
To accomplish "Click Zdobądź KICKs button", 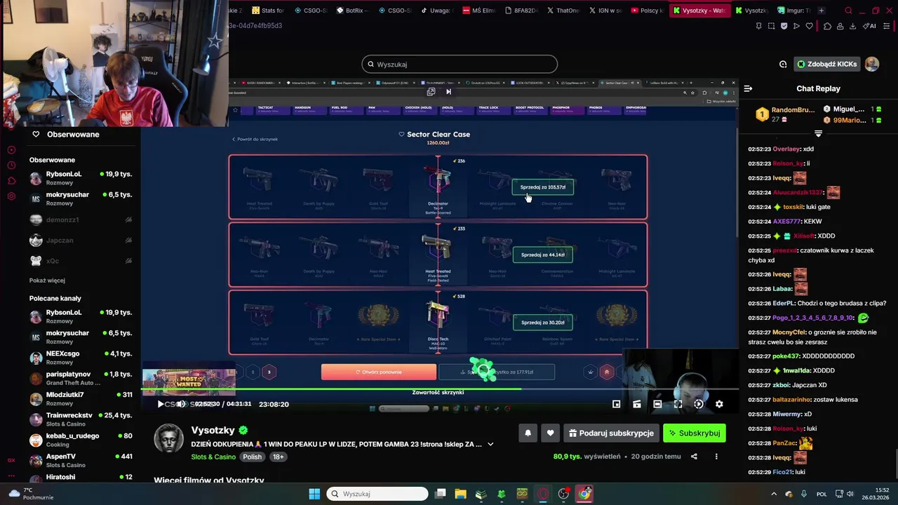I will (x=826, y=65).
